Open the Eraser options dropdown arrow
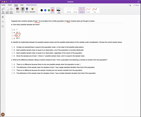 (x=20, y=9)
